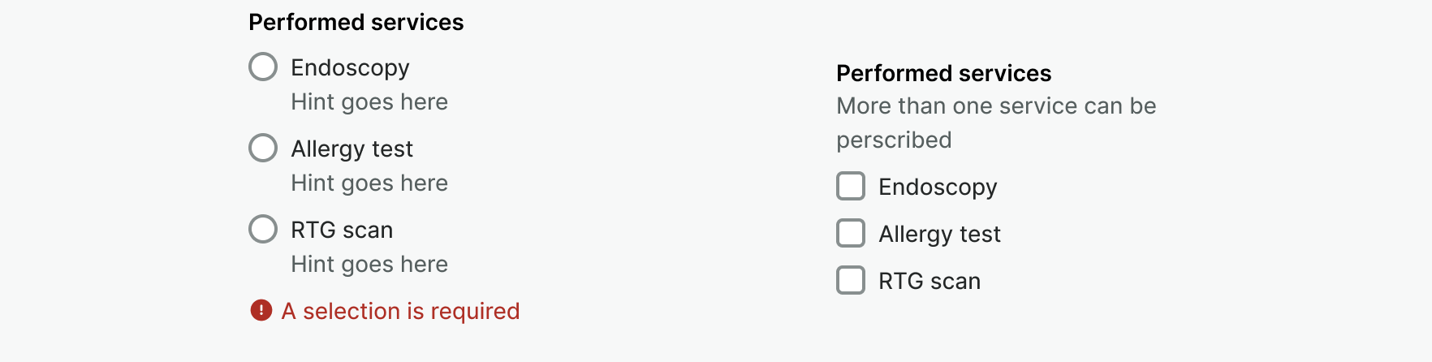The width and height of the screenshot is (1432, 362).
Task: Tick the Endoscopy checkbox square
Action: coord(851,186)
